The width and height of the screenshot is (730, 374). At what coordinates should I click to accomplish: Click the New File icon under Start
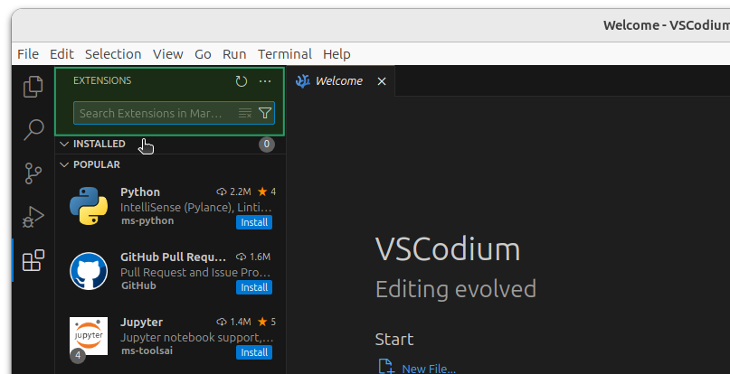[x=386, y=367]
